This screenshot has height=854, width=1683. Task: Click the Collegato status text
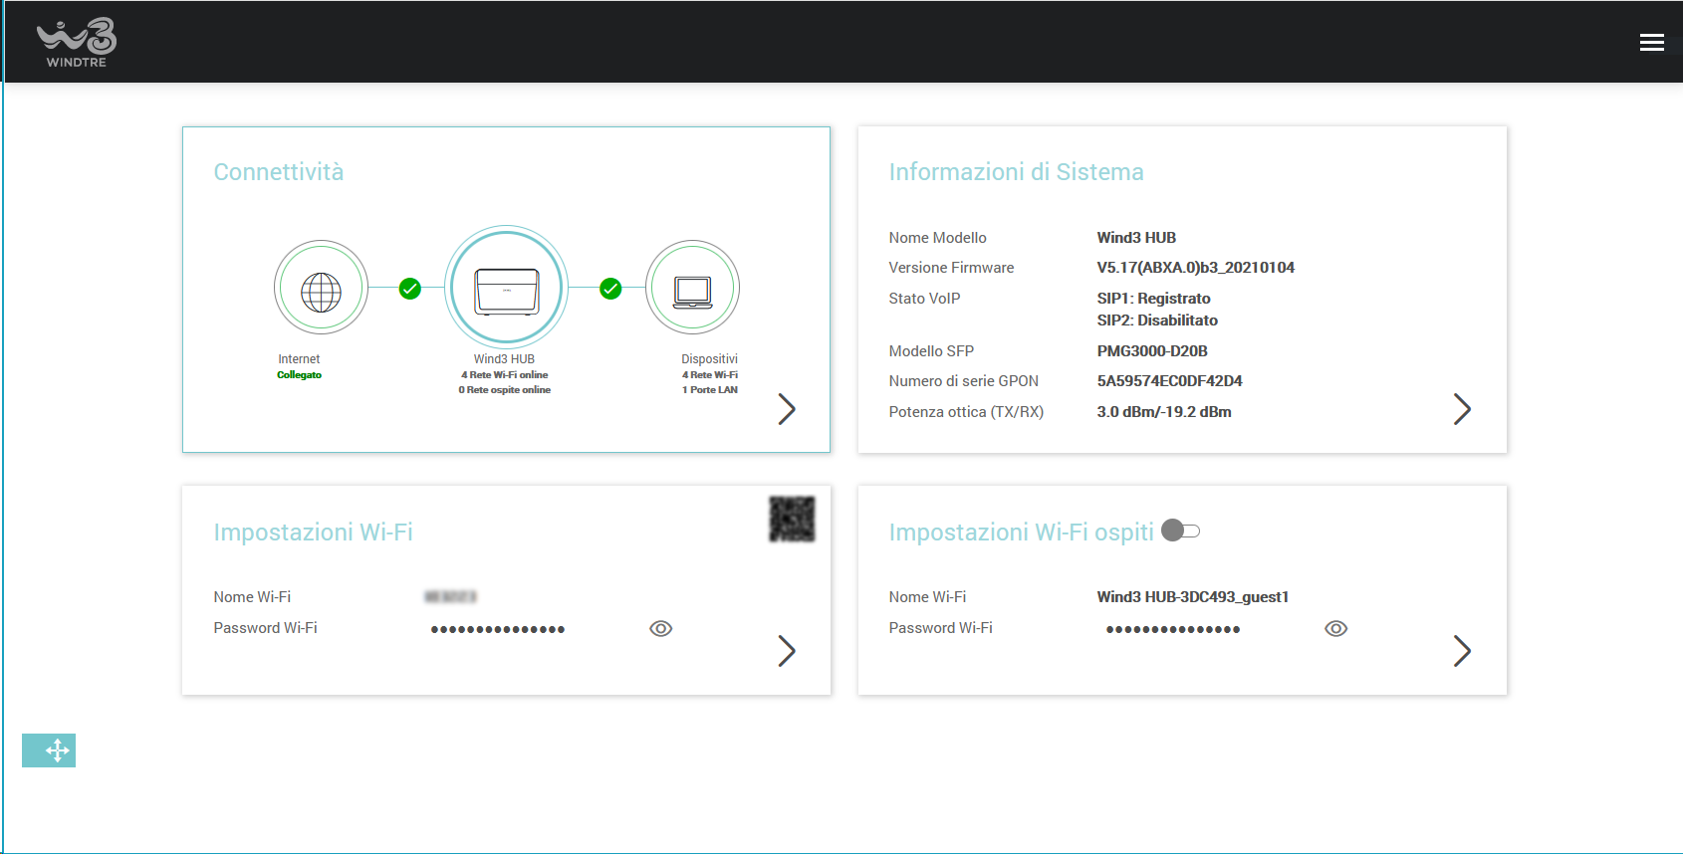pos(299,375)
